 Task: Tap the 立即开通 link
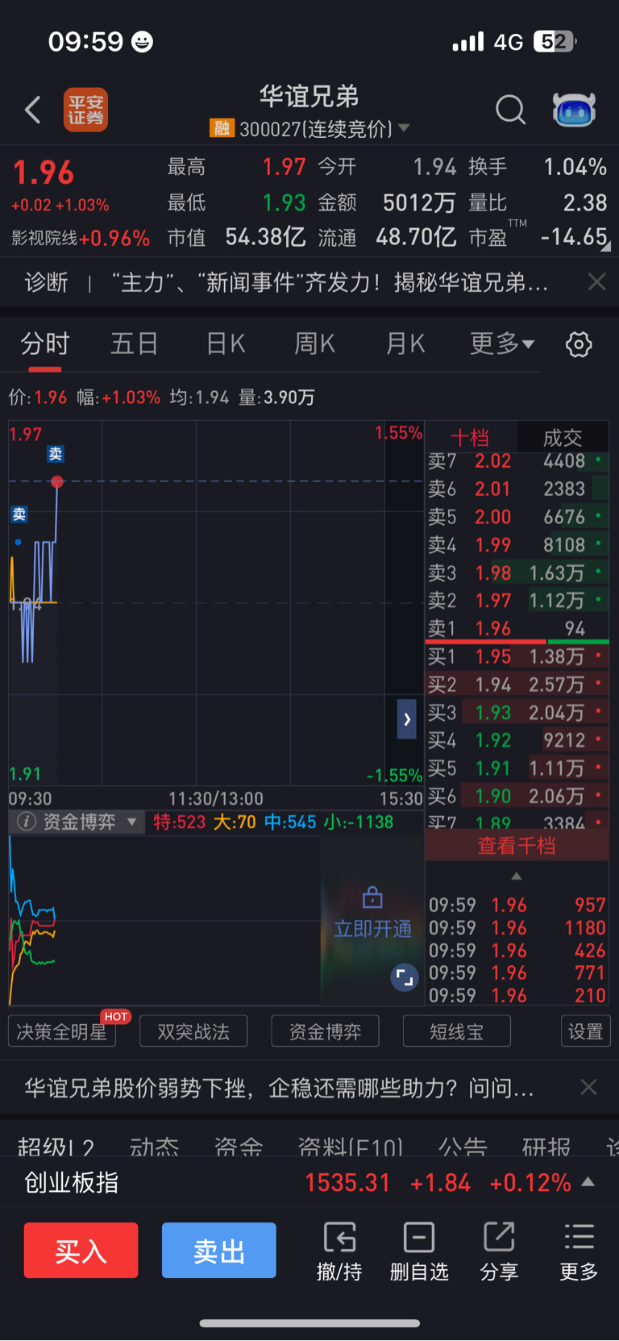tap(372, 929)
